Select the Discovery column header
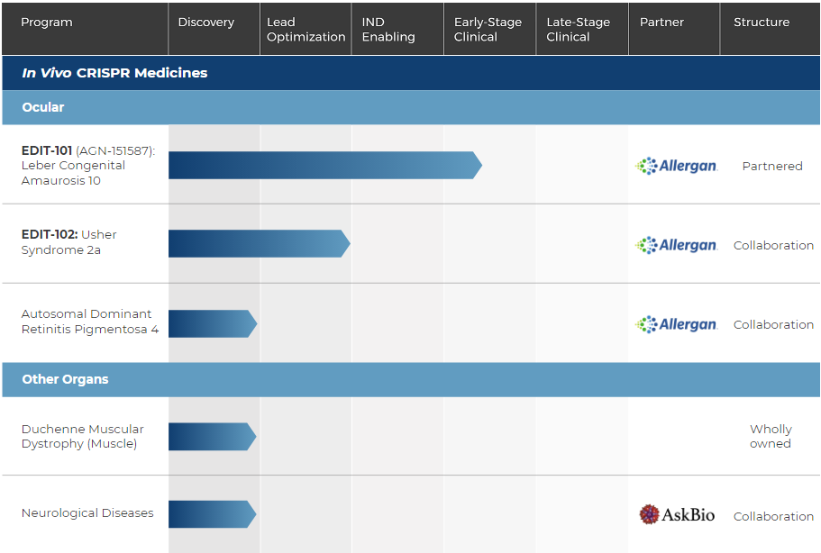 [214, 29]
